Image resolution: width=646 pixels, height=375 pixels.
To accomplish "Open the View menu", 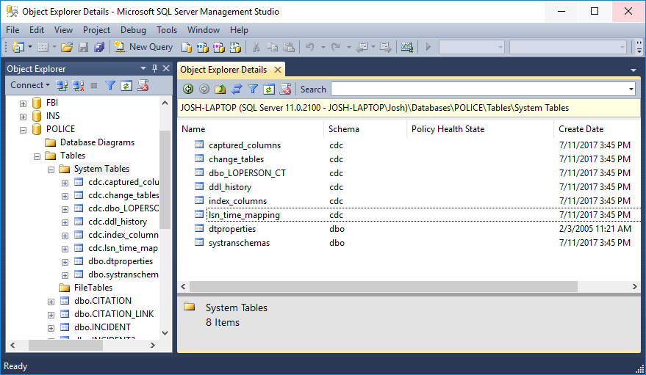I will click(x=63, y=30).
